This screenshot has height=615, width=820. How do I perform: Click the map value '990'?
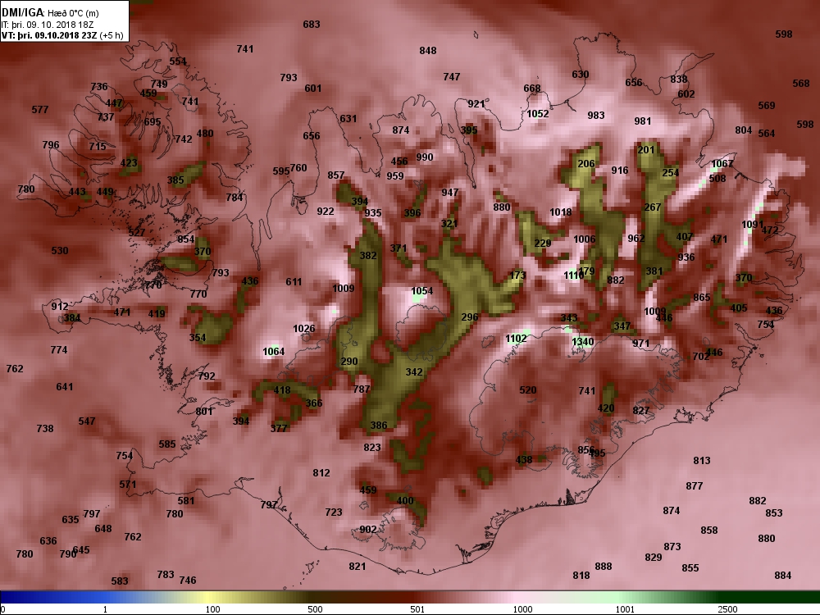point(425,157)
